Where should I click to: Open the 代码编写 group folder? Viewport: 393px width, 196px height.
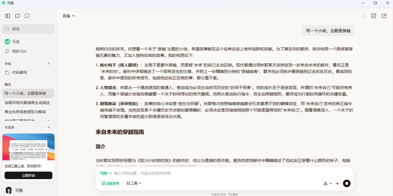[28, 72]
